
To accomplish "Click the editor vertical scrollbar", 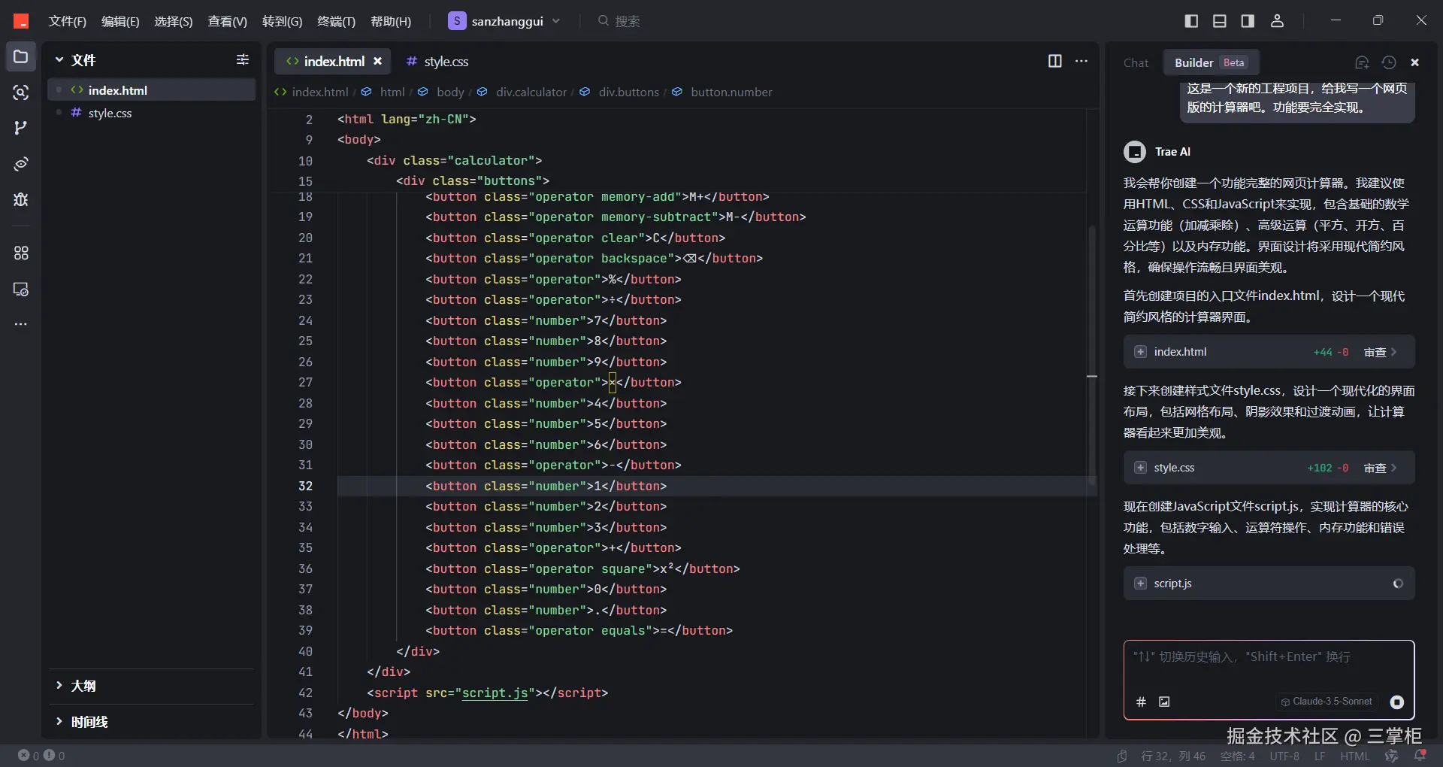I will 1092,353.
